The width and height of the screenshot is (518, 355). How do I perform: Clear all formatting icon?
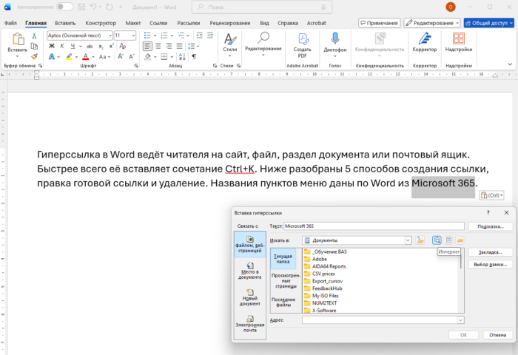123,46
